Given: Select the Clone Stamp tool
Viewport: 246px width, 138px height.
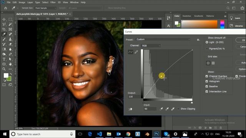Looking at the screenshot, I should [x=10, y=39].
